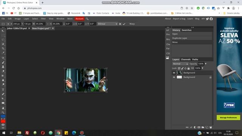Toggle lock image pixels brush icon
The height and width of the screenshot is (136, 242).
[x=182, y=68]
